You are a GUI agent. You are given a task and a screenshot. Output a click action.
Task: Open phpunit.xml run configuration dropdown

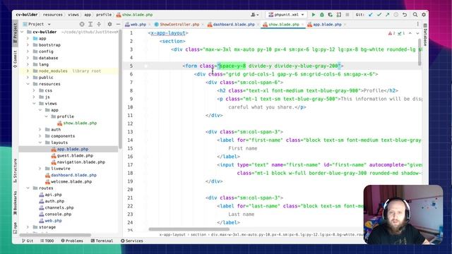[x=286, y=15]
